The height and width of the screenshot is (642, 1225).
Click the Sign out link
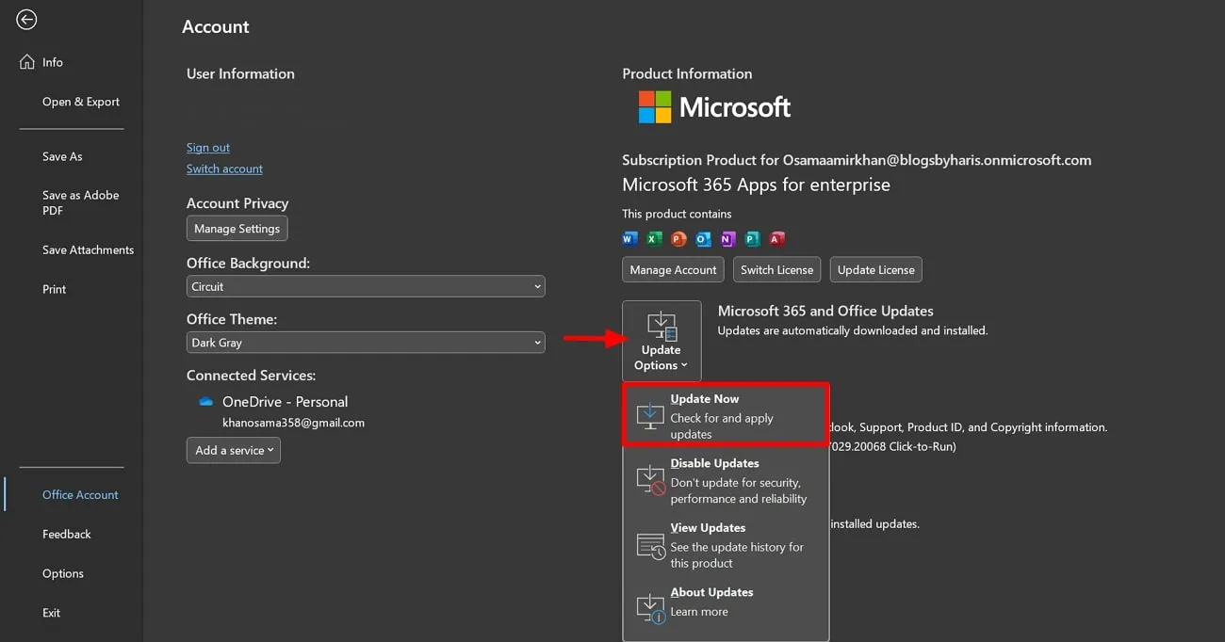[207, 147]
